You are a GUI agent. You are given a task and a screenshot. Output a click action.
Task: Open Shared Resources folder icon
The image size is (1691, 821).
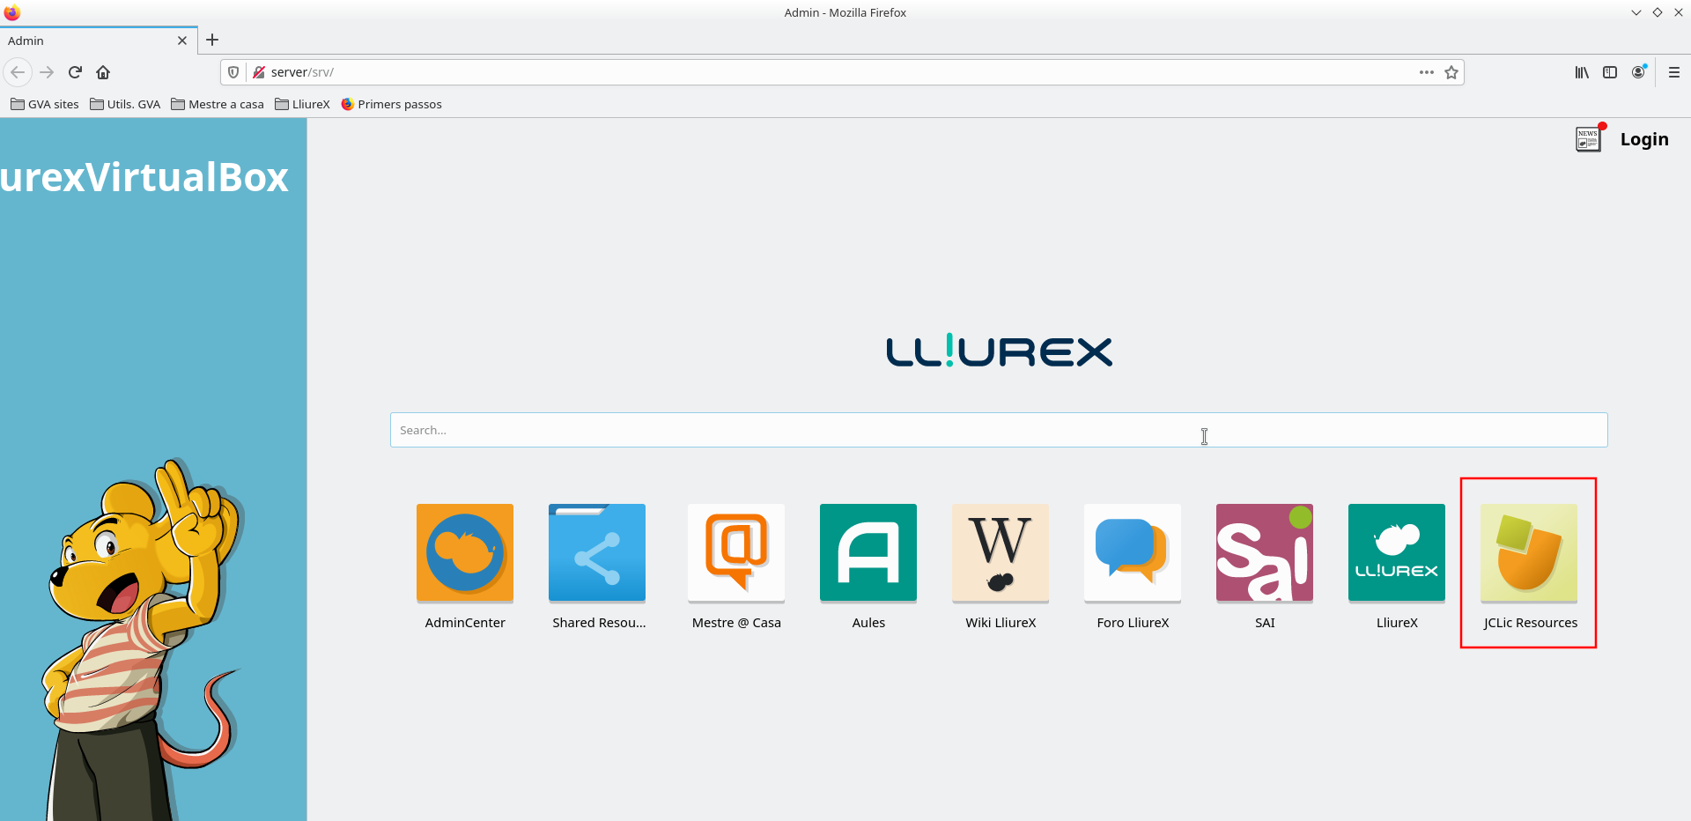(x=596, y=552)
